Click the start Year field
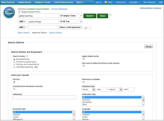 coord(104,89)
